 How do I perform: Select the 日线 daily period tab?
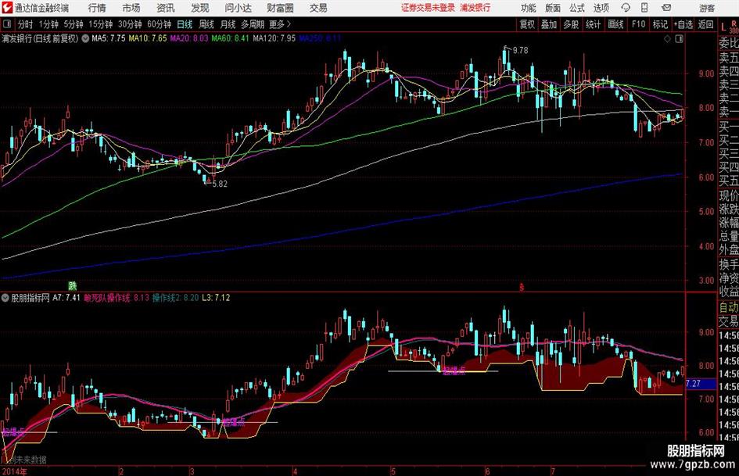[185, 24]
